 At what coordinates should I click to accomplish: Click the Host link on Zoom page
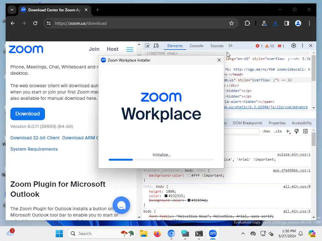coord(112,49)
